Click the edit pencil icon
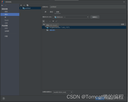 (56, 21)
